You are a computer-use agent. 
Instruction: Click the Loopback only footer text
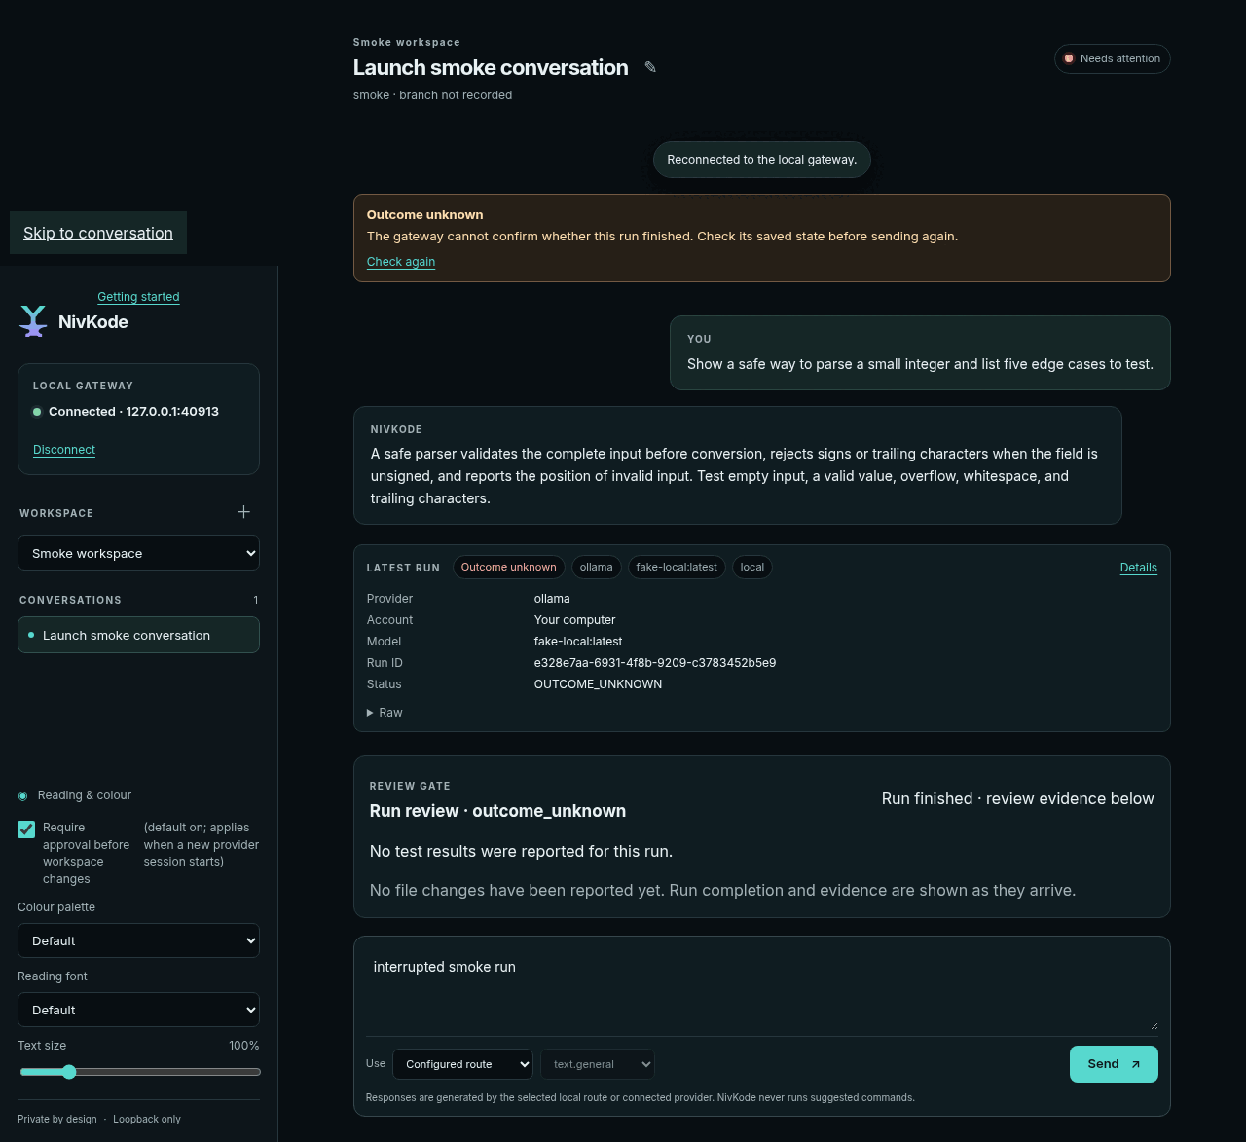(x=147, y=1120)
